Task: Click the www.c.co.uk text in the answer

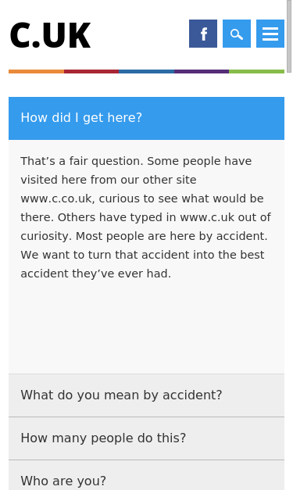Action: tap(56, 199)
